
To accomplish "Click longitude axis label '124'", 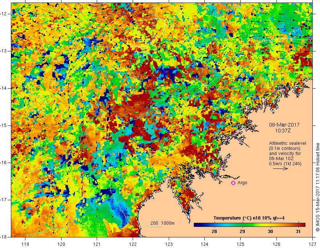I will coord(205,244).
